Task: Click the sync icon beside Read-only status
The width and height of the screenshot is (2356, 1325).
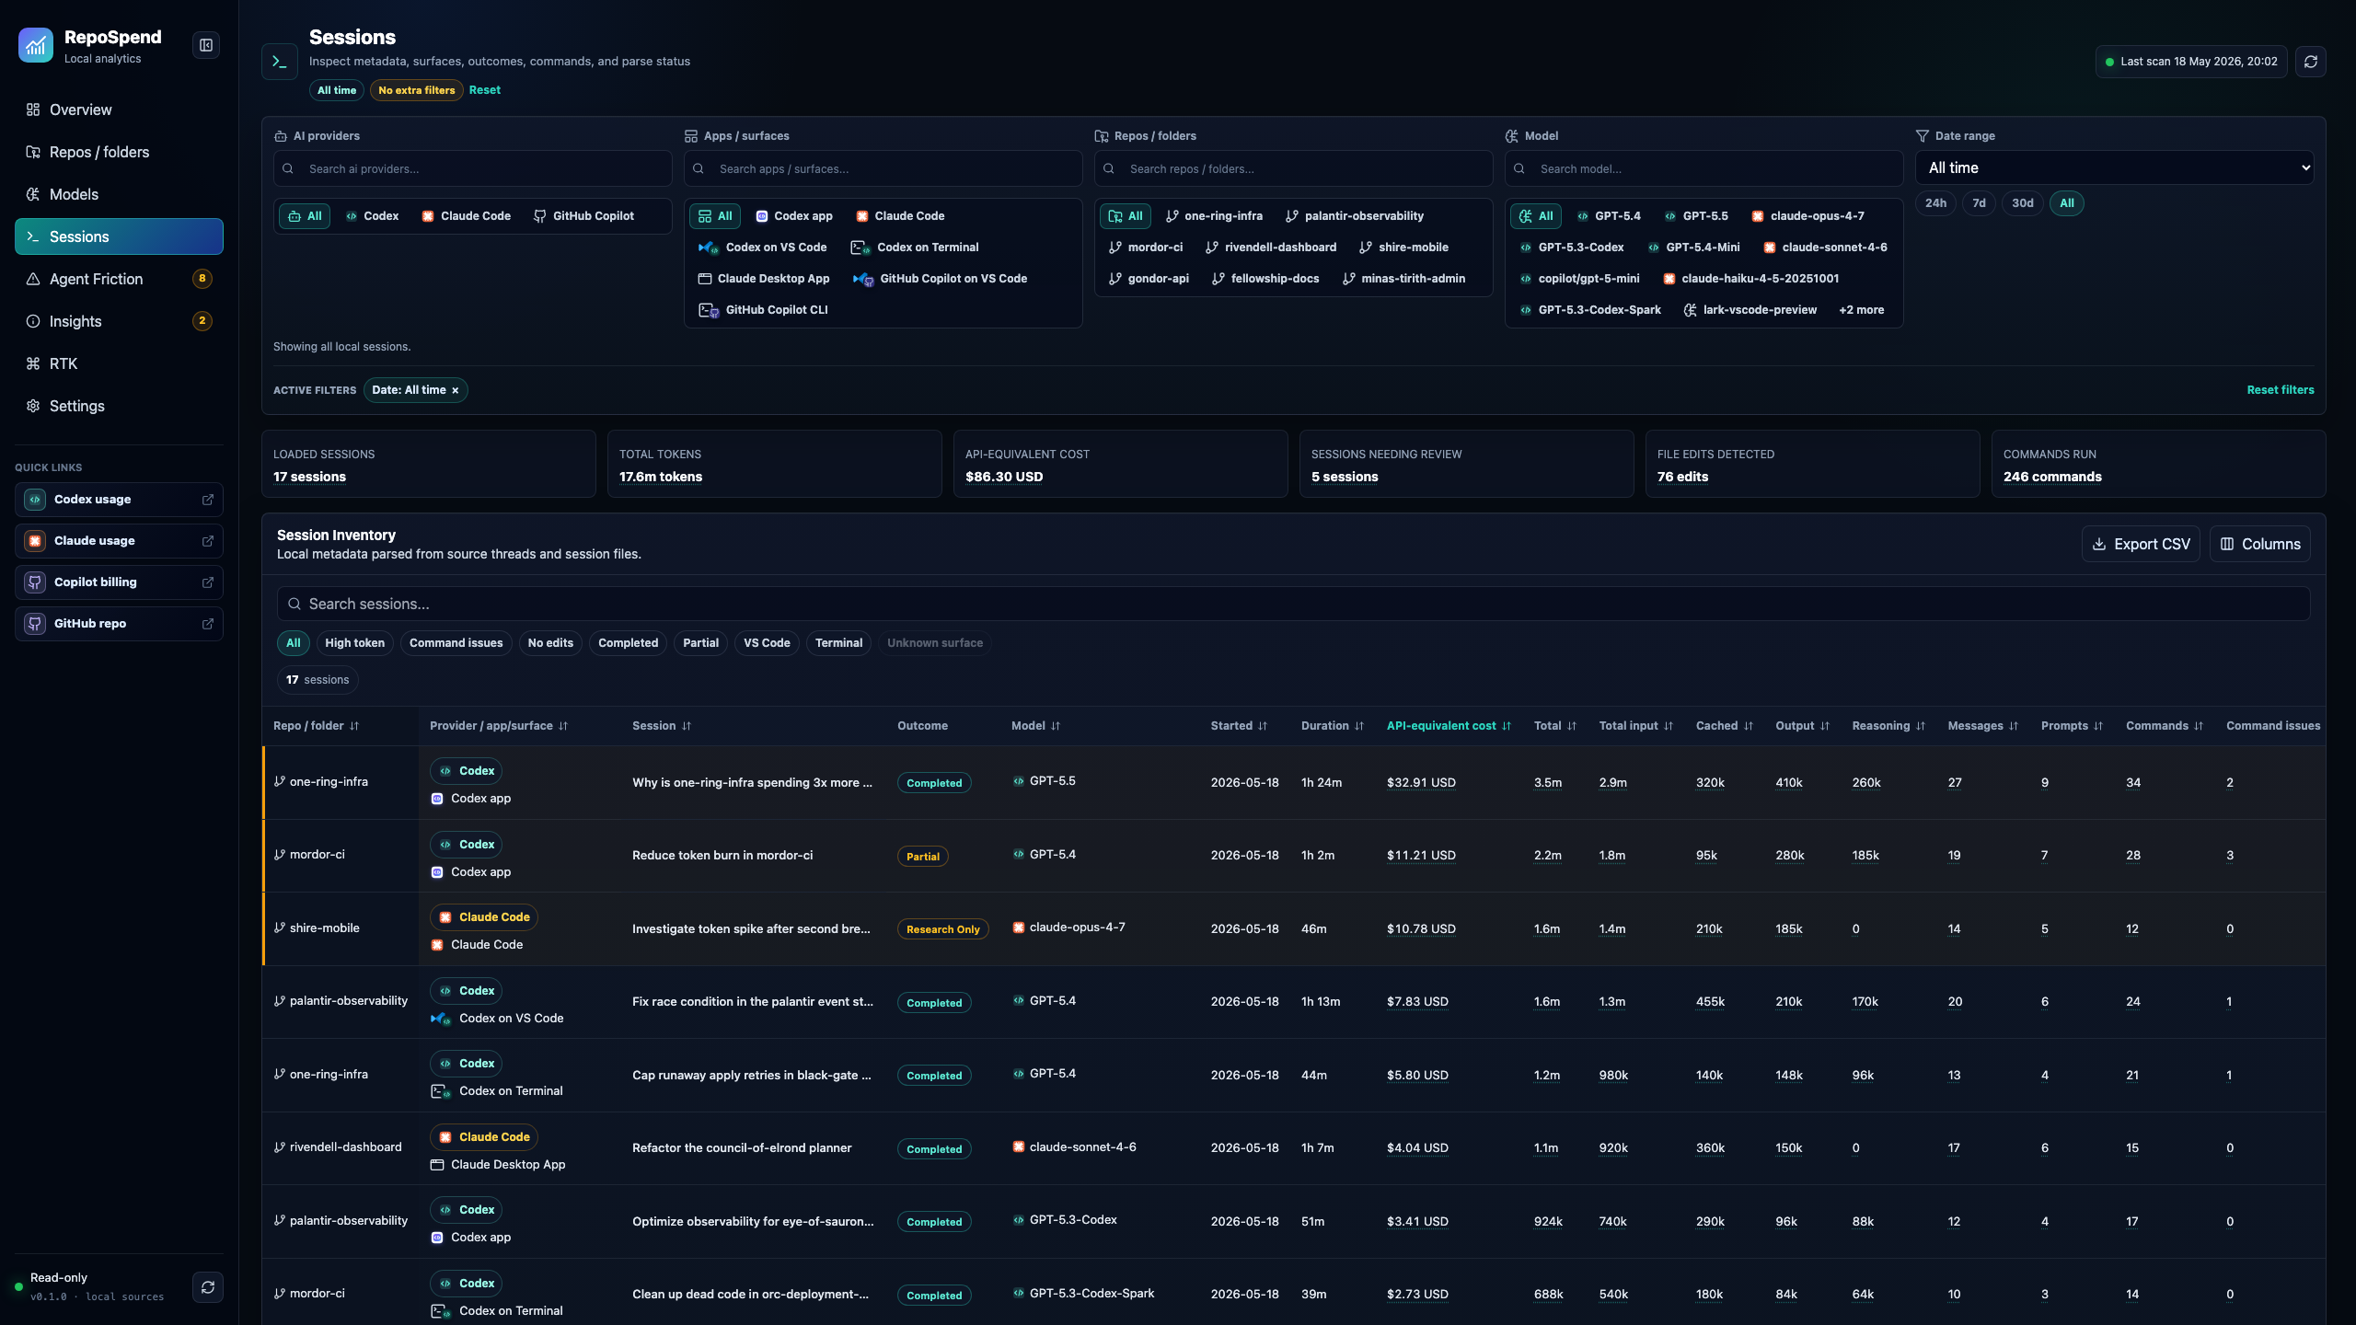Action: 208,1287
